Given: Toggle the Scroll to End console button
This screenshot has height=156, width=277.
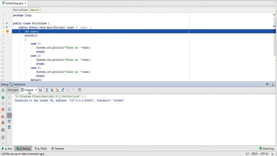Looking at the screenshot, I should (x=9, y=116).
